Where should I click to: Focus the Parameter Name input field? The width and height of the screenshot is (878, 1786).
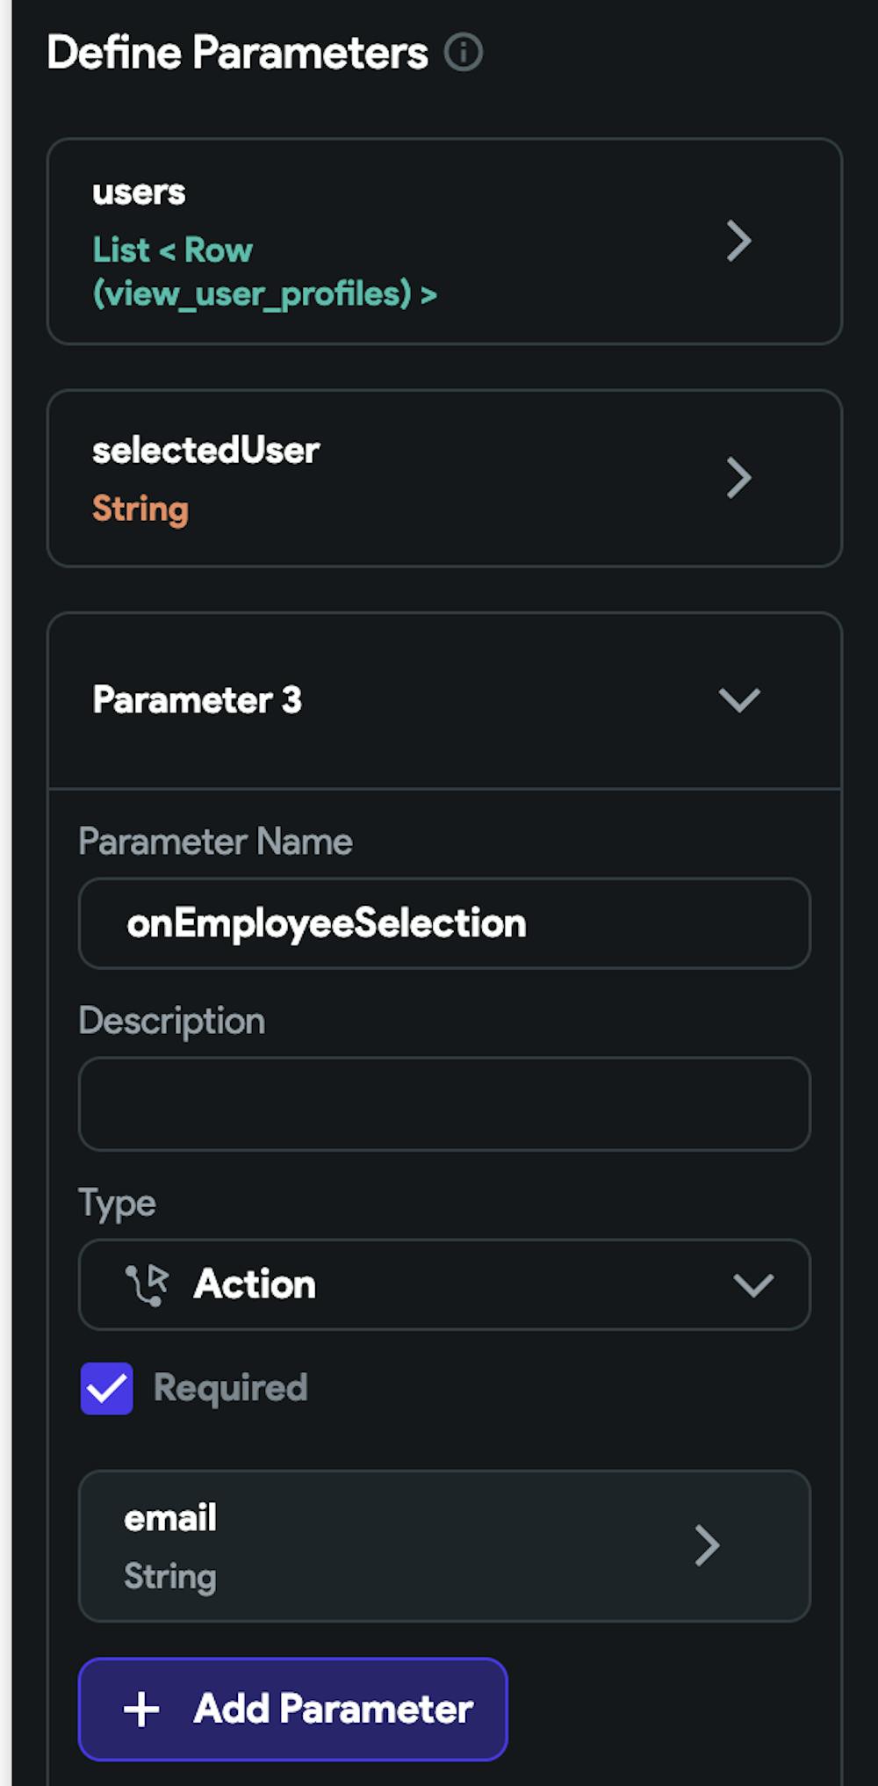point(444,923)
